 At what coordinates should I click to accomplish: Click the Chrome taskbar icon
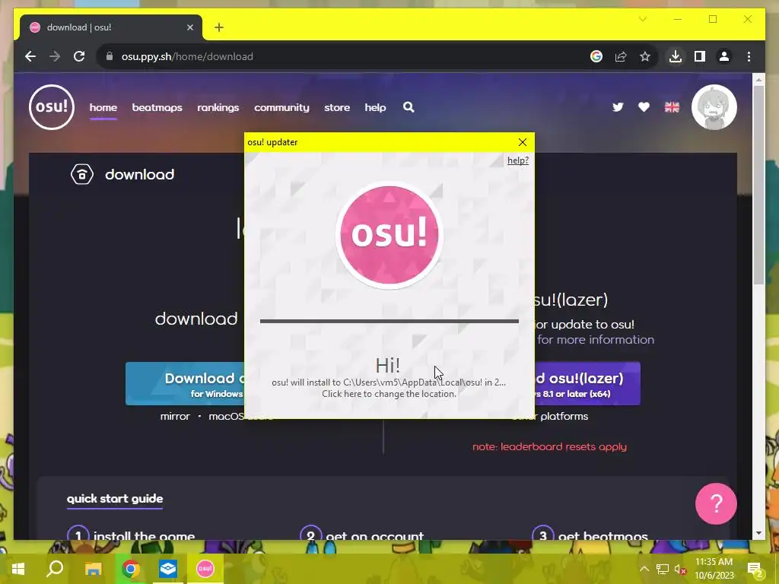pyautogui.click(x=131, y=569)
